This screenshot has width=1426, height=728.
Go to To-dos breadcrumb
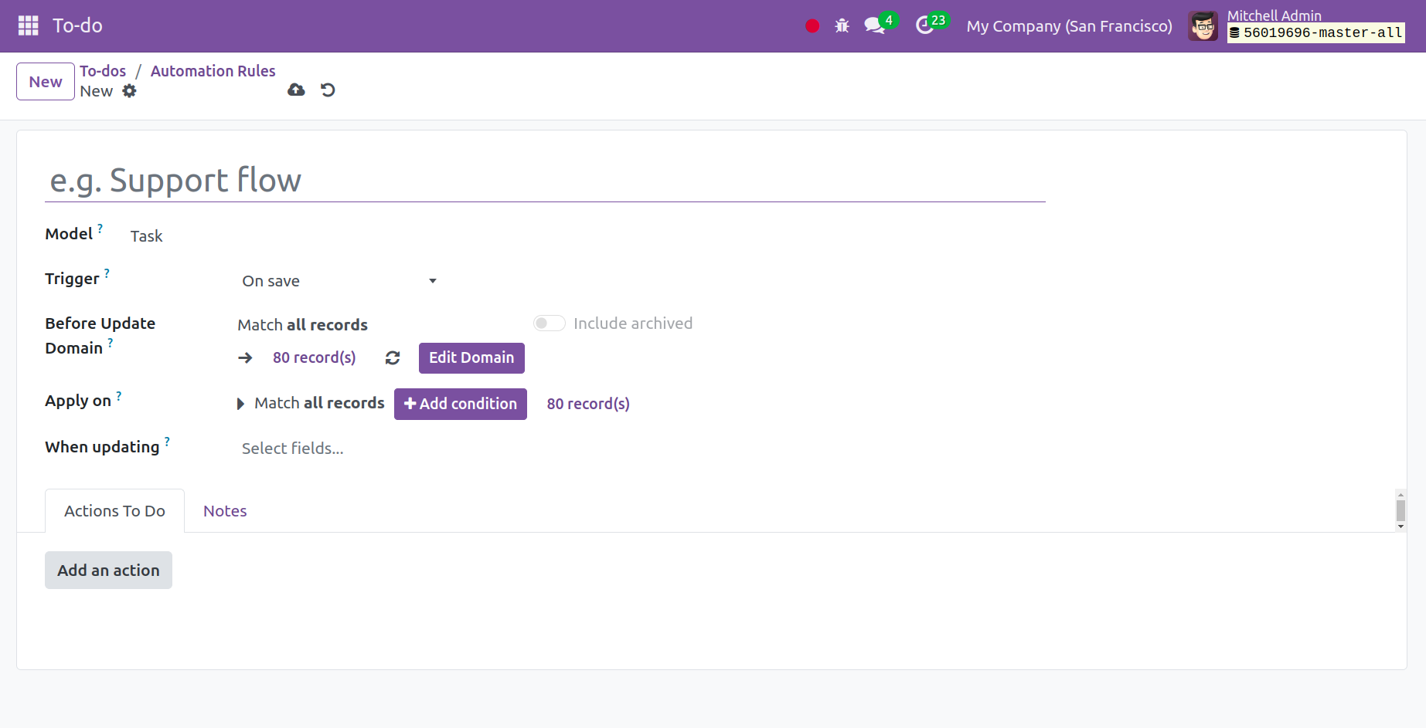click(103, 71)
